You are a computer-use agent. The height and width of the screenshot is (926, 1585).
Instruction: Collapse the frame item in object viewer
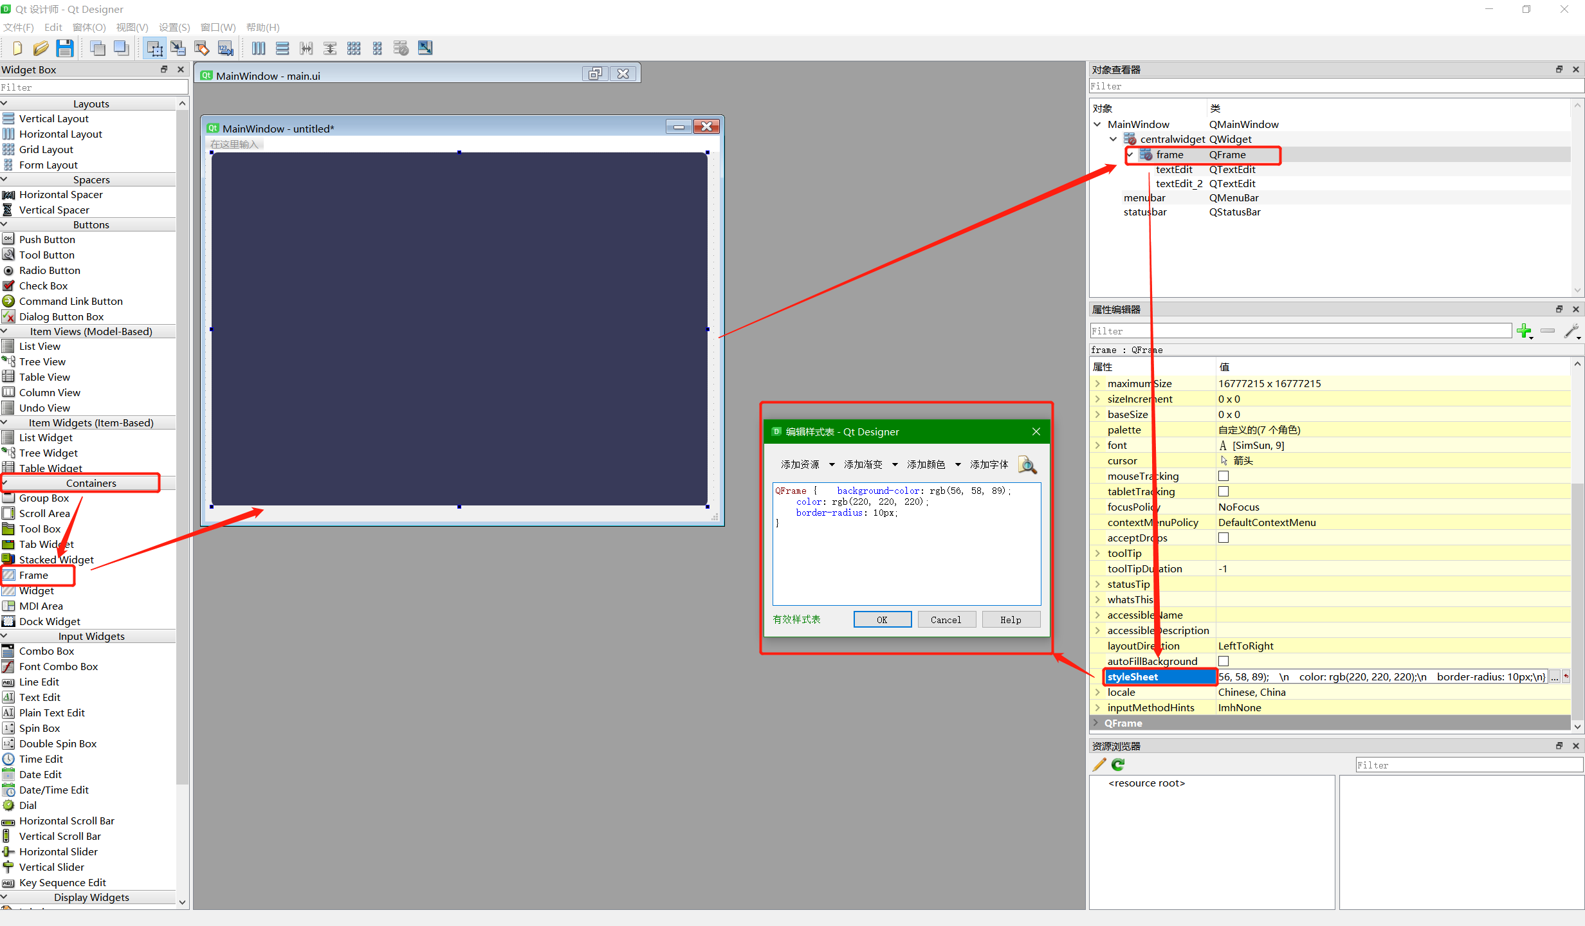(x=1130, y=154)
